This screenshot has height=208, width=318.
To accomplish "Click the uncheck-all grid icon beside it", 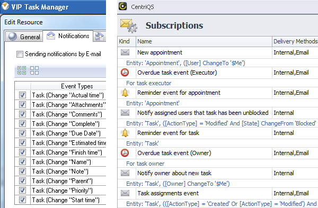I will tap(34, 70).
